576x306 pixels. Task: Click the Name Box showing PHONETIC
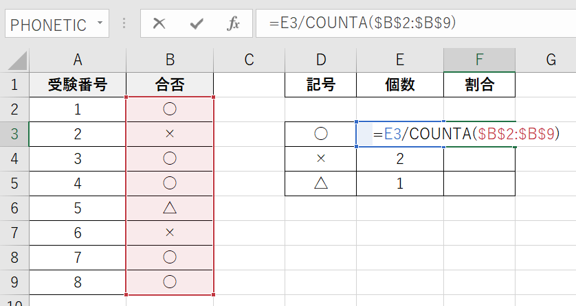[48, 24]
